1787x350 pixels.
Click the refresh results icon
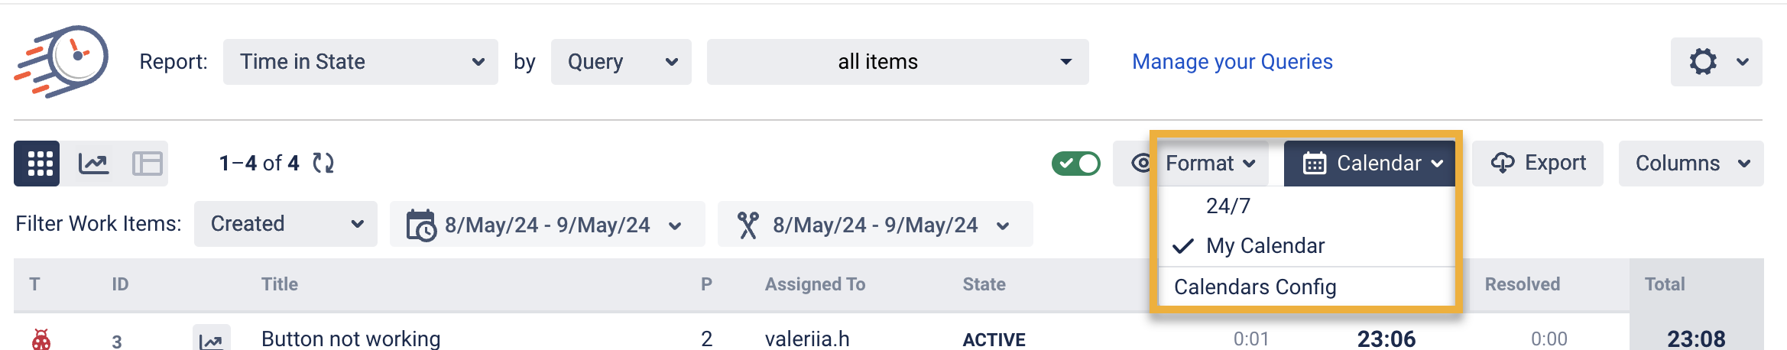(x=323, y=164)
